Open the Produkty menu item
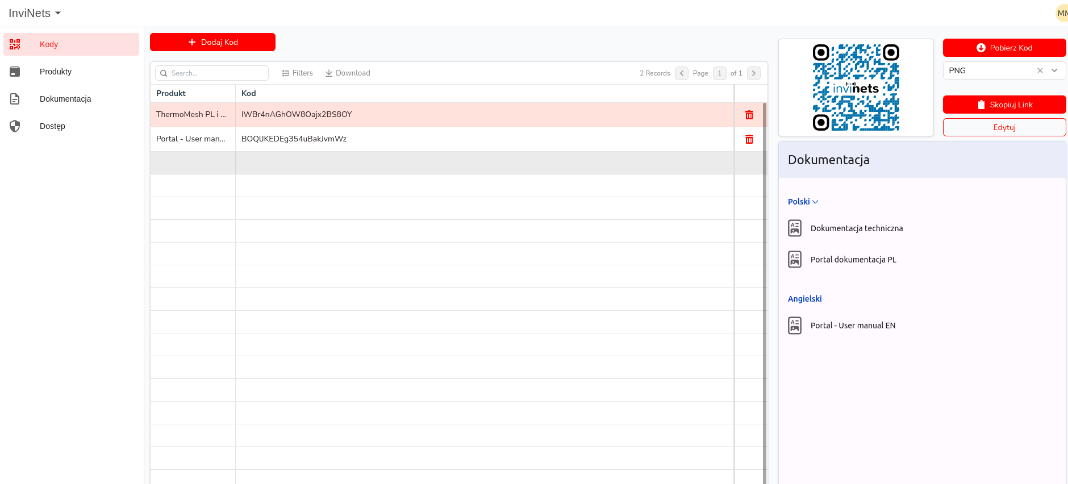This screenshot has width=1068, height=484. 71,72
